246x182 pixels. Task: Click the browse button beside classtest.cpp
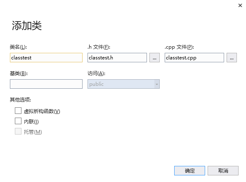point(232,58)
